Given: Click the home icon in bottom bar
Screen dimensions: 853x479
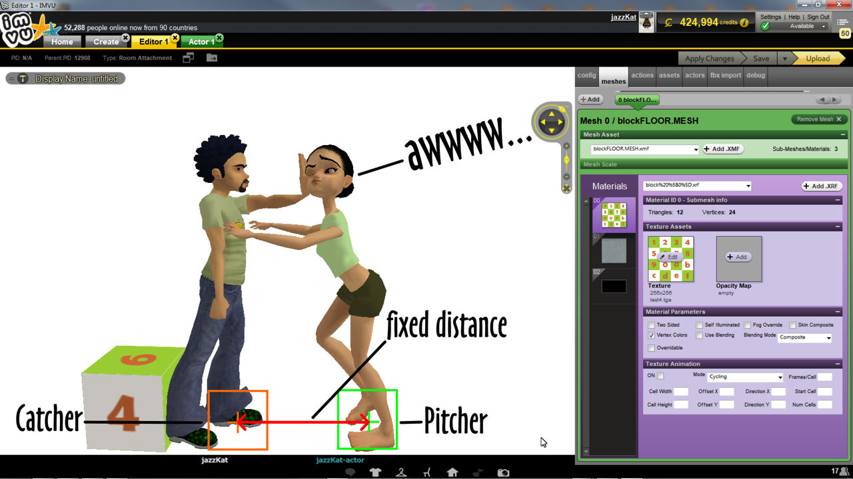Looking at the screenshot, I should click(x=452, y=472).
